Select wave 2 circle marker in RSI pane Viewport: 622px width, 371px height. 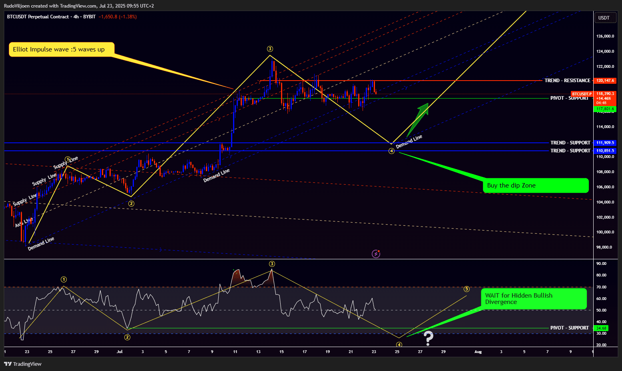click(127, 337)
